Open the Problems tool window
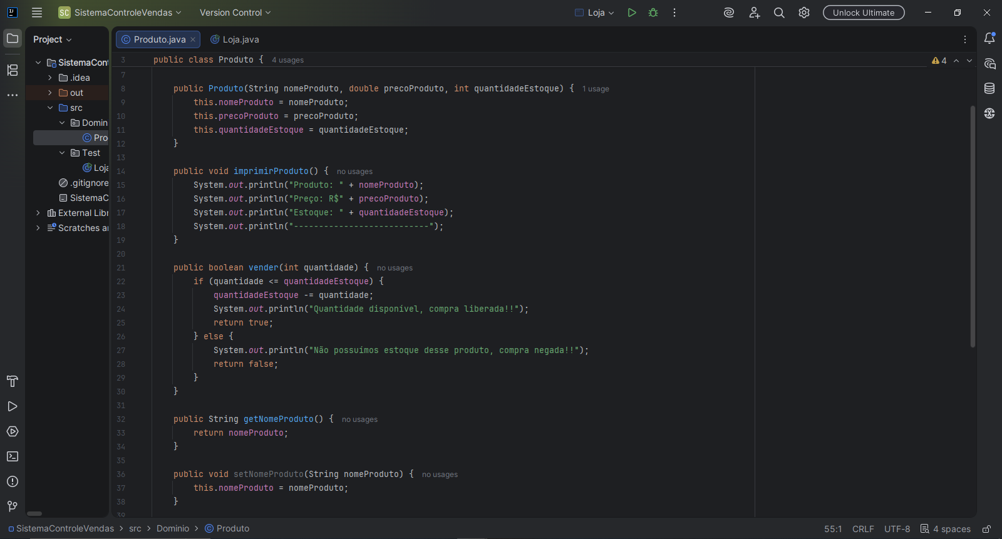 (13, 481)
